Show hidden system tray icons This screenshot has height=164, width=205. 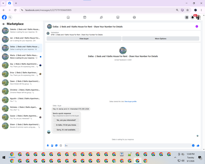click(x=175, y=157)
